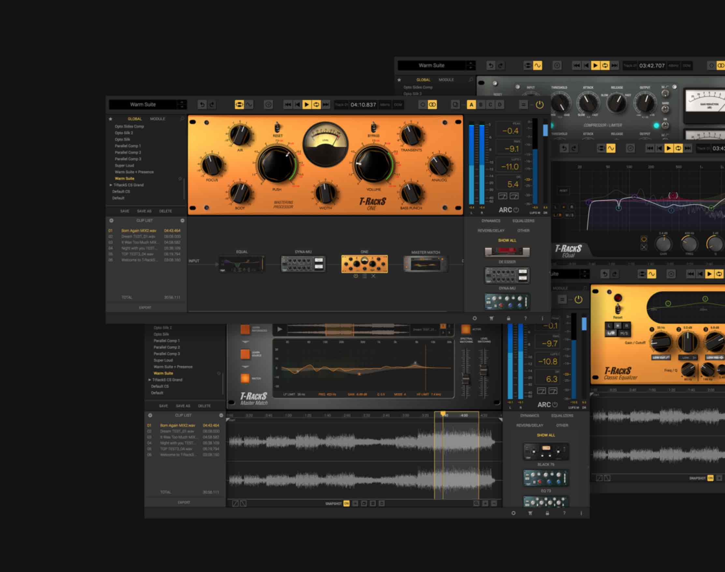Select SHOW ALL in front ONE module browser

pos(507,240)
